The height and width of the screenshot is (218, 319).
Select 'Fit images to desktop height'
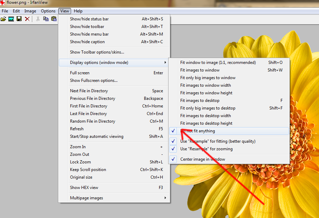229,123
